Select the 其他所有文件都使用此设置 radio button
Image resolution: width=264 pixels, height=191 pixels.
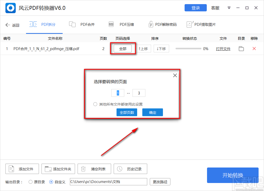pos(95,104)
